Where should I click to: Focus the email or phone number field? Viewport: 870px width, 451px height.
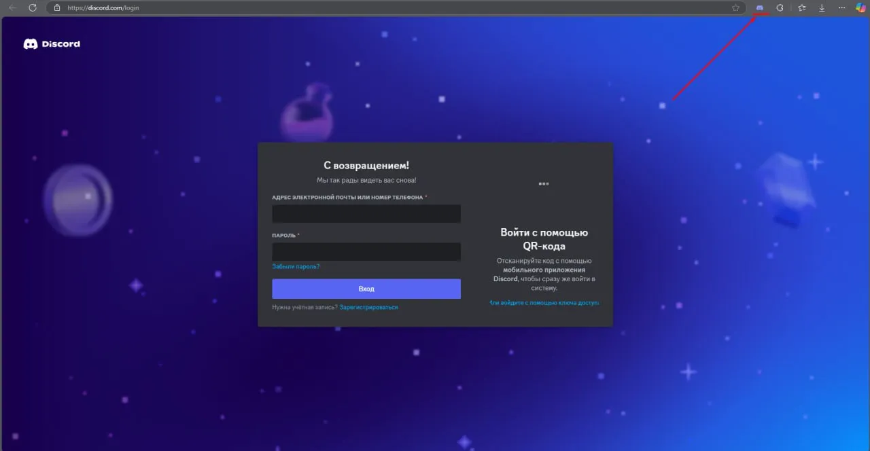pos(366,214)
